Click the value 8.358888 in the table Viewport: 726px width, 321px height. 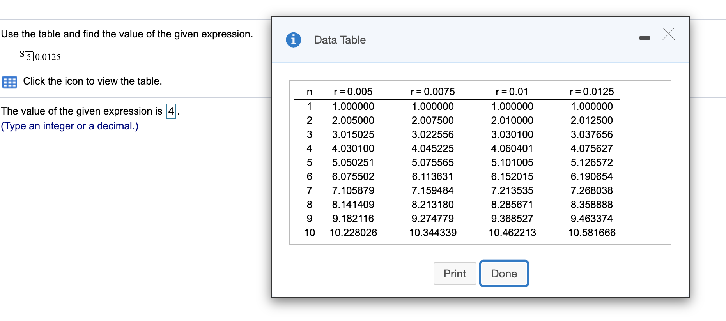(x=591, y=205)
